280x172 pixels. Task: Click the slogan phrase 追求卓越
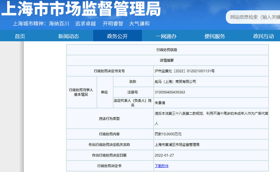85,24
